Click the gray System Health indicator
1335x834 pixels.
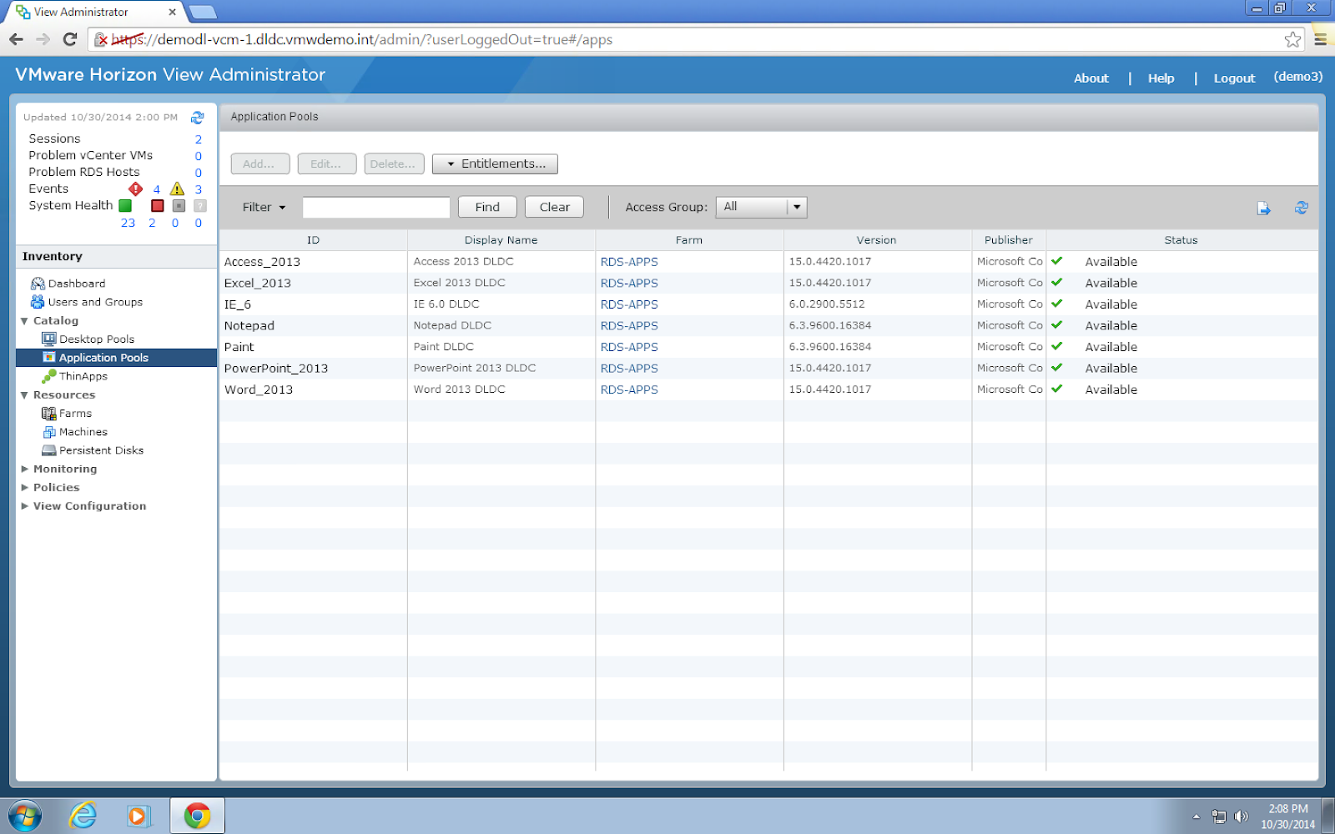coord(179,206)
